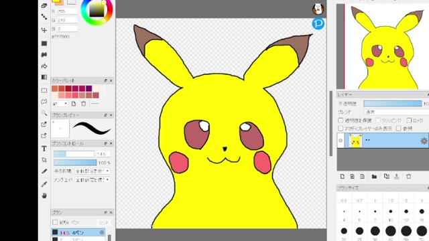Open settings gear on 4ペン brush row
The height and width of the screenshot is (241, 429).
click(102, 232)
